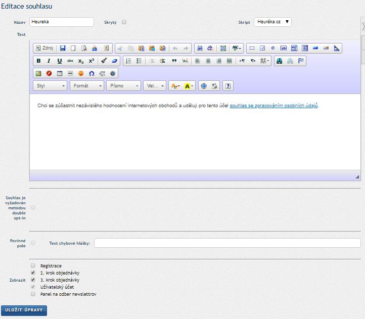Insert a bulleted list
Viewport: 365px width, 319px height.
click(139, 61)
